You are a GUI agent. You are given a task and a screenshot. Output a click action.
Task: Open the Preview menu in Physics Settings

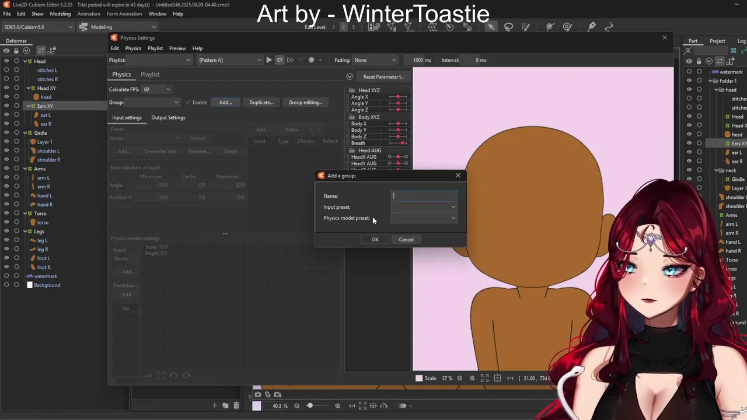tap(177, 48)
